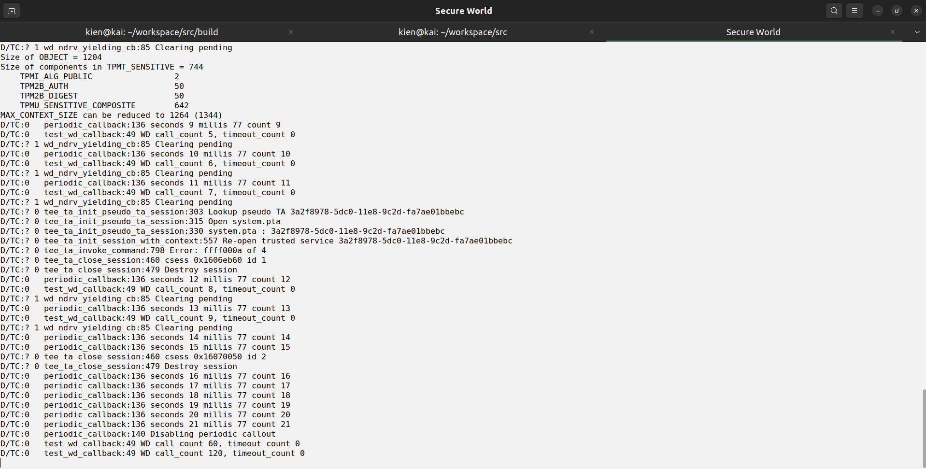
Task: Minimize the Secure World window
Action: [x=878, y=11]
